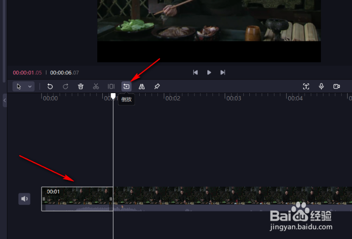Screen dimensions: 352x239
Task: Click the 00:02 mark on timeline ruler
Action: pyautogui.click(x=173, y=99)
